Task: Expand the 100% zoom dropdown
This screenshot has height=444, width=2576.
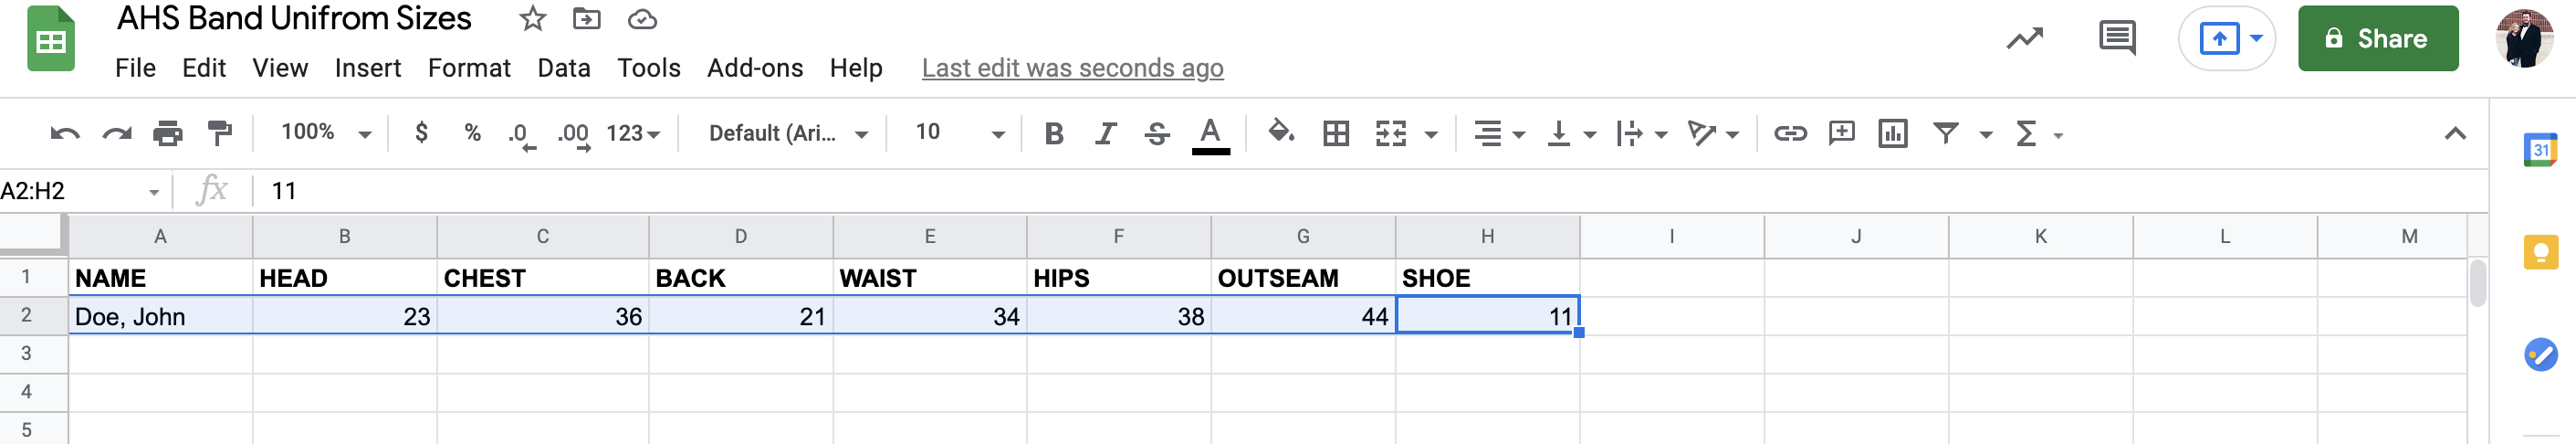Action: point(326,133)
